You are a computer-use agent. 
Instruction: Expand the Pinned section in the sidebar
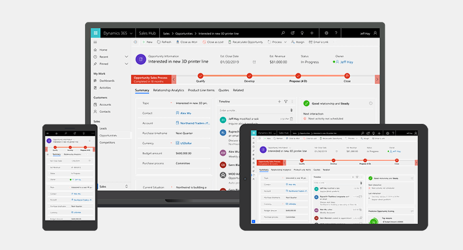(x=126, y=64)
